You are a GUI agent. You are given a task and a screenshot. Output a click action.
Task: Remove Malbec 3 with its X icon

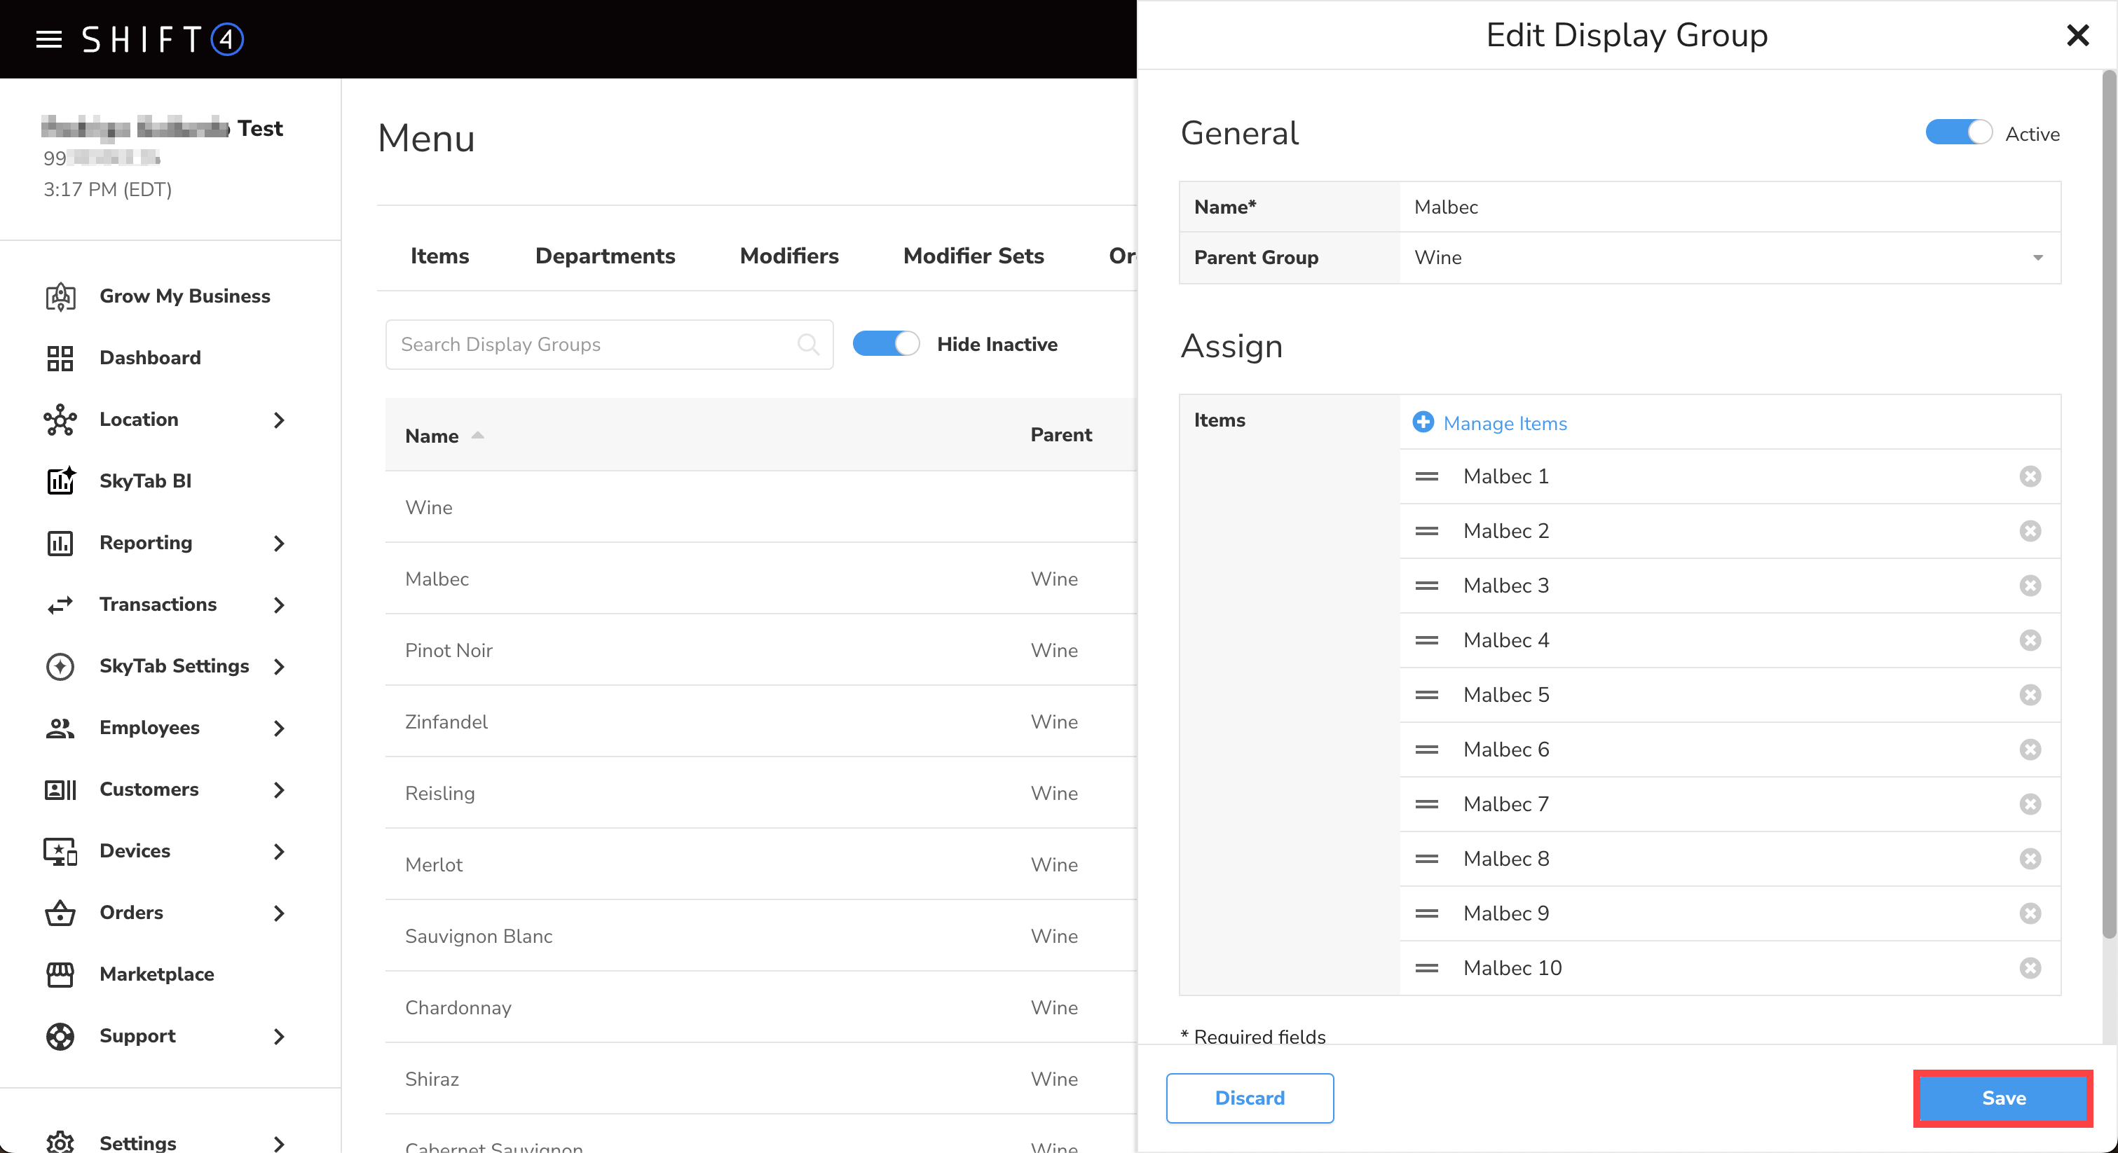[x=2030, y=585]
